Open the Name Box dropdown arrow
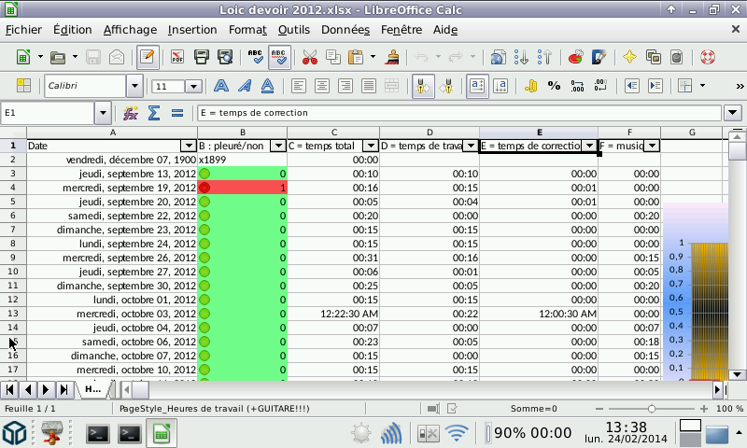747x448 pixels. click(103, 113)
